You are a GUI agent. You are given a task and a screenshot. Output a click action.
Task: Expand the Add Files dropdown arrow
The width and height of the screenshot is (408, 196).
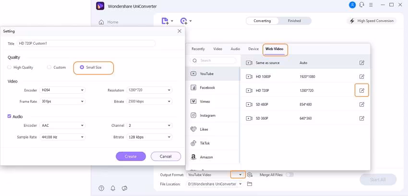172,21
